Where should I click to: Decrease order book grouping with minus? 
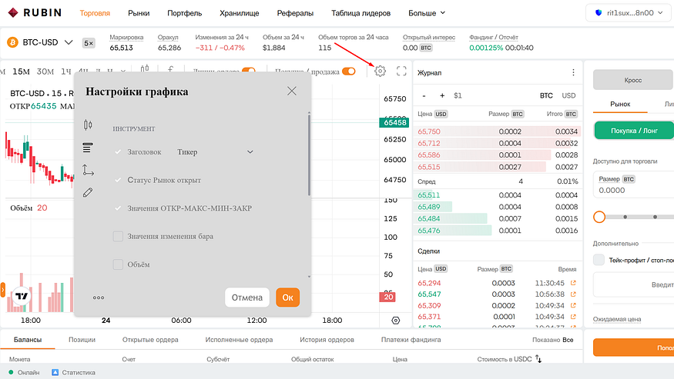coord(424,96)
